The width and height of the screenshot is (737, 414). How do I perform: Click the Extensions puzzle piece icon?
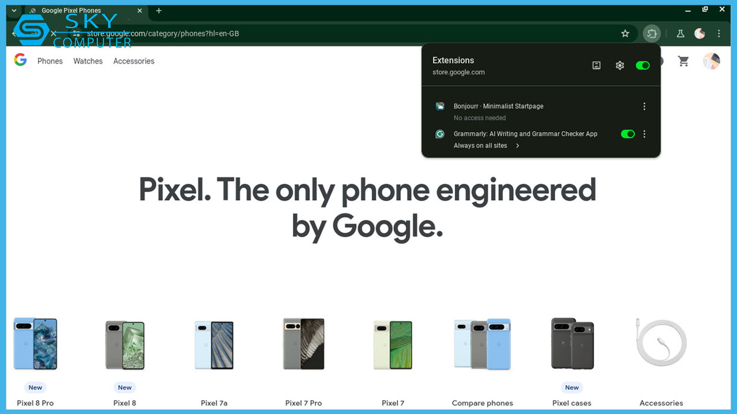(x=652, y=33)
